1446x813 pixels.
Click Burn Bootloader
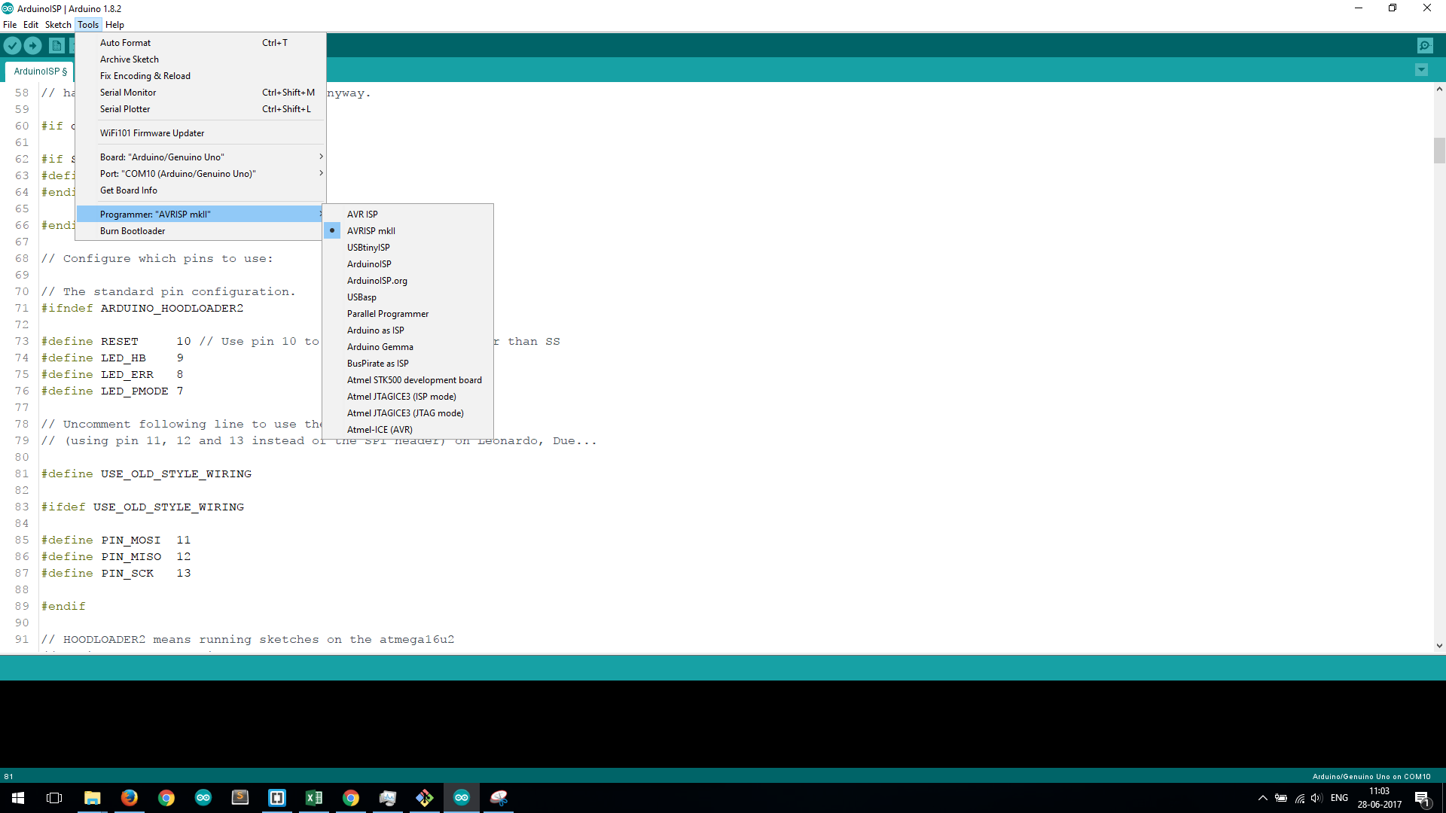click(x=201, y=231)
